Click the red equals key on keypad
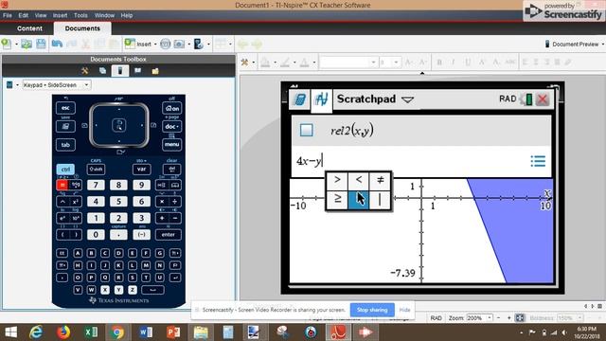606x341 pixels. (62, 186)
